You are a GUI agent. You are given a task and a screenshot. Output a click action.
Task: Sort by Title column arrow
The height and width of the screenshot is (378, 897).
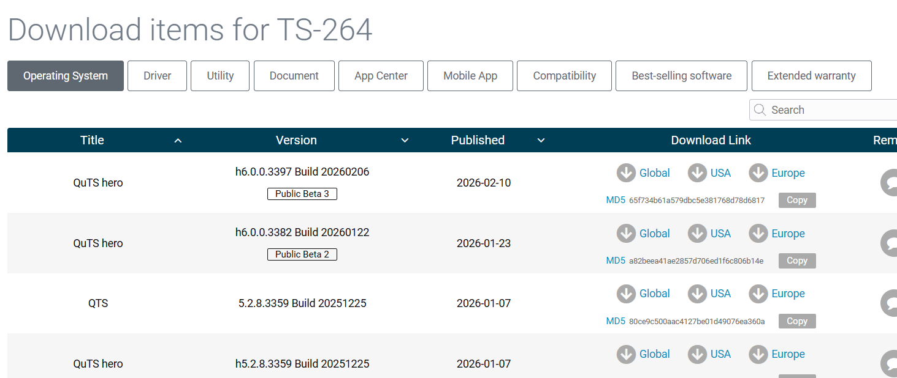pos(178,141)
